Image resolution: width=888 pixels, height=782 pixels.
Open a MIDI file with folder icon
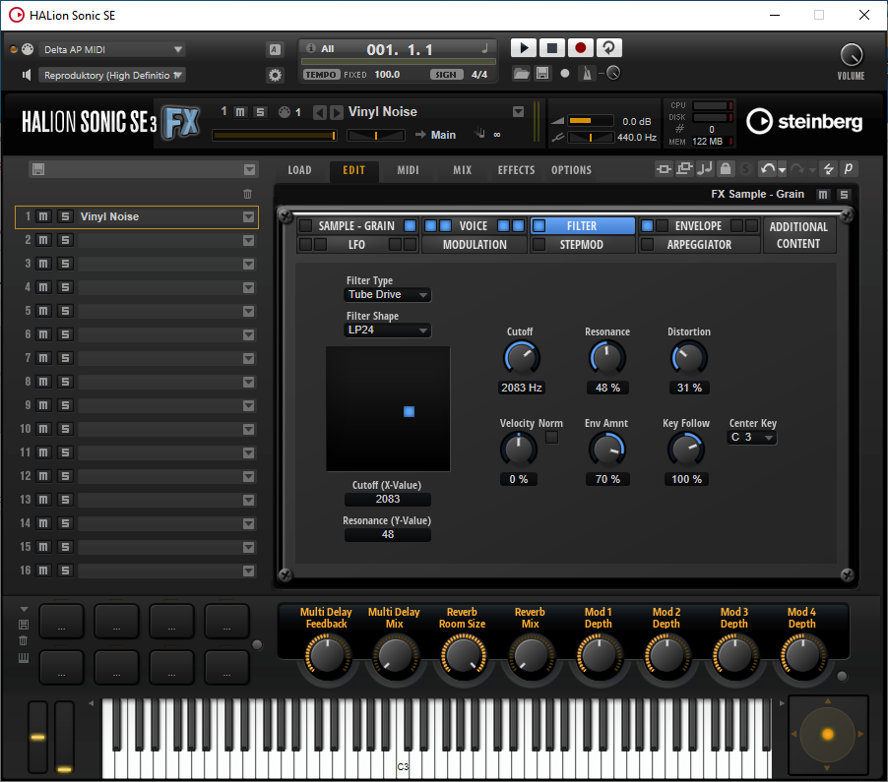coord(521,74)
